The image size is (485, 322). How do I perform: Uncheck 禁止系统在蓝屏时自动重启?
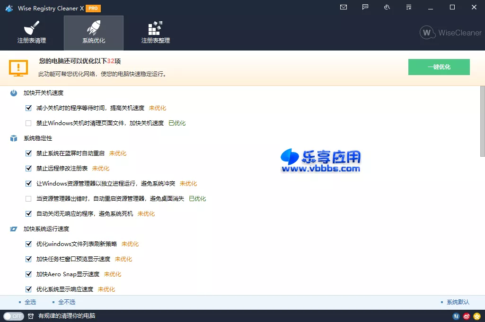[28, 153]
